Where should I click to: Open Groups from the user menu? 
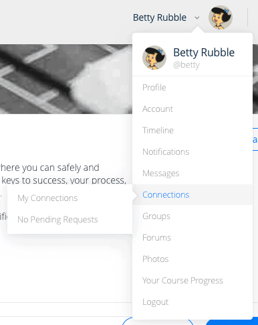(192, 216)
